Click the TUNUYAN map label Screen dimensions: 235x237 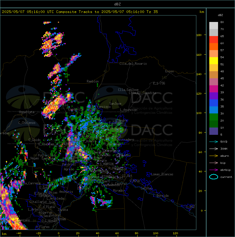pyautogui.click(x=60, y=219)
